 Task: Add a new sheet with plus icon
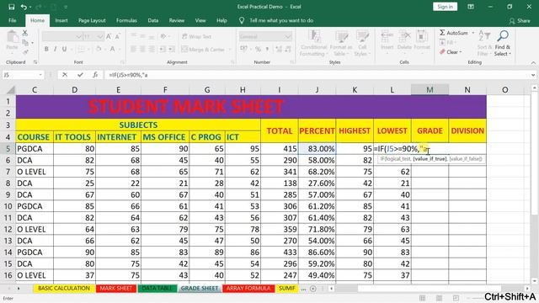pyautogui.click(x=313, y=289)
